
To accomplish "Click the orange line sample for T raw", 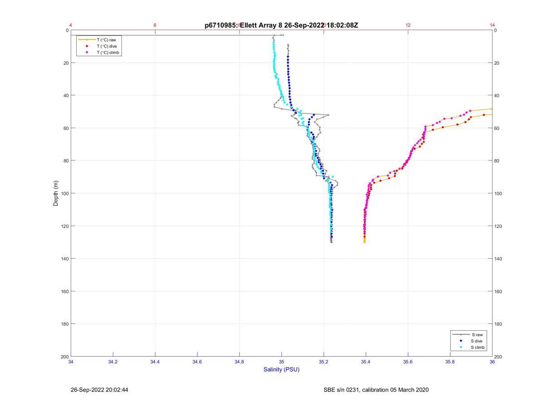I will 87,40.
